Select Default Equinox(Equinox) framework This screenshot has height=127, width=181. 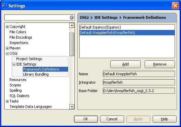click(127, 27)
